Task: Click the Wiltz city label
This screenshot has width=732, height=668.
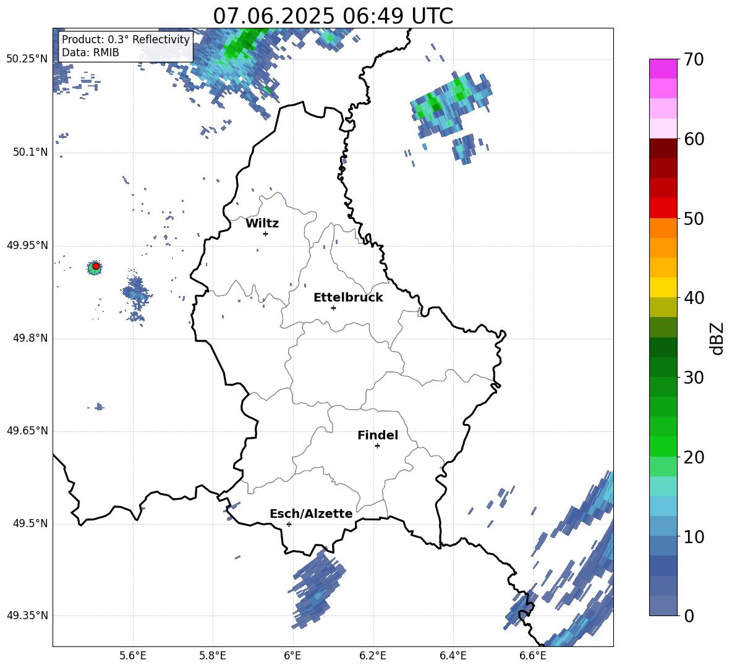Action: [262, 224]
